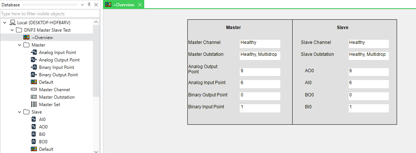
Task: Click the Master Binary Output Point value 0
Action: click(x=260, y=96)
